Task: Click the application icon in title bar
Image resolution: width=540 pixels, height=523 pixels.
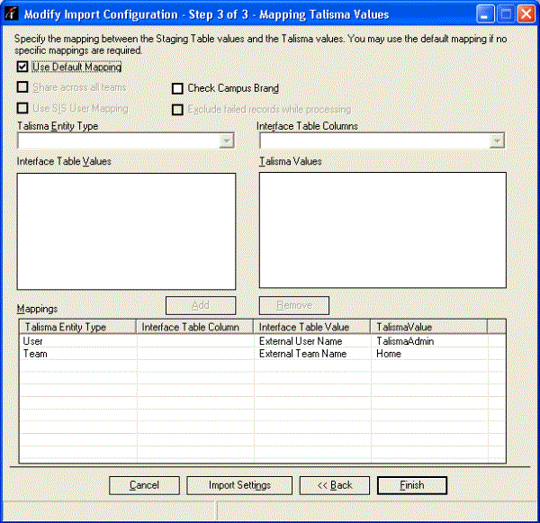Action: click(13, 14)
